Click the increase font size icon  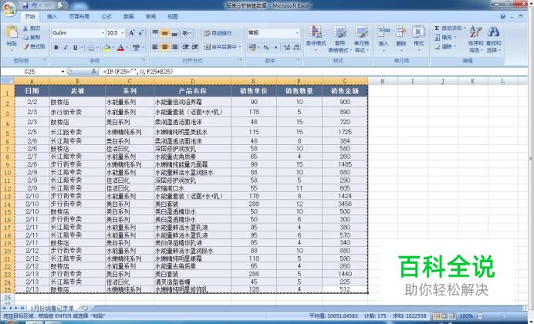click(x=131, y=33)
